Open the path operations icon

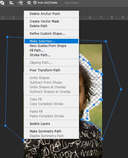click(x=2, y=3)
